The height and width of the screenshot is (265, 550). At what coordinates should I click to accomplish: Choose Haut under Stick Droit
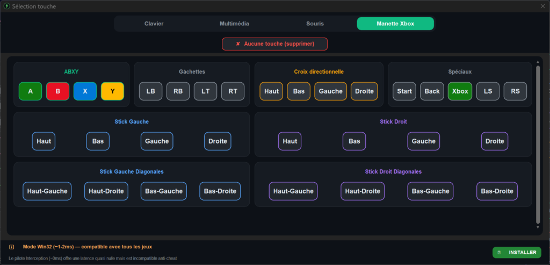(290, 141)
